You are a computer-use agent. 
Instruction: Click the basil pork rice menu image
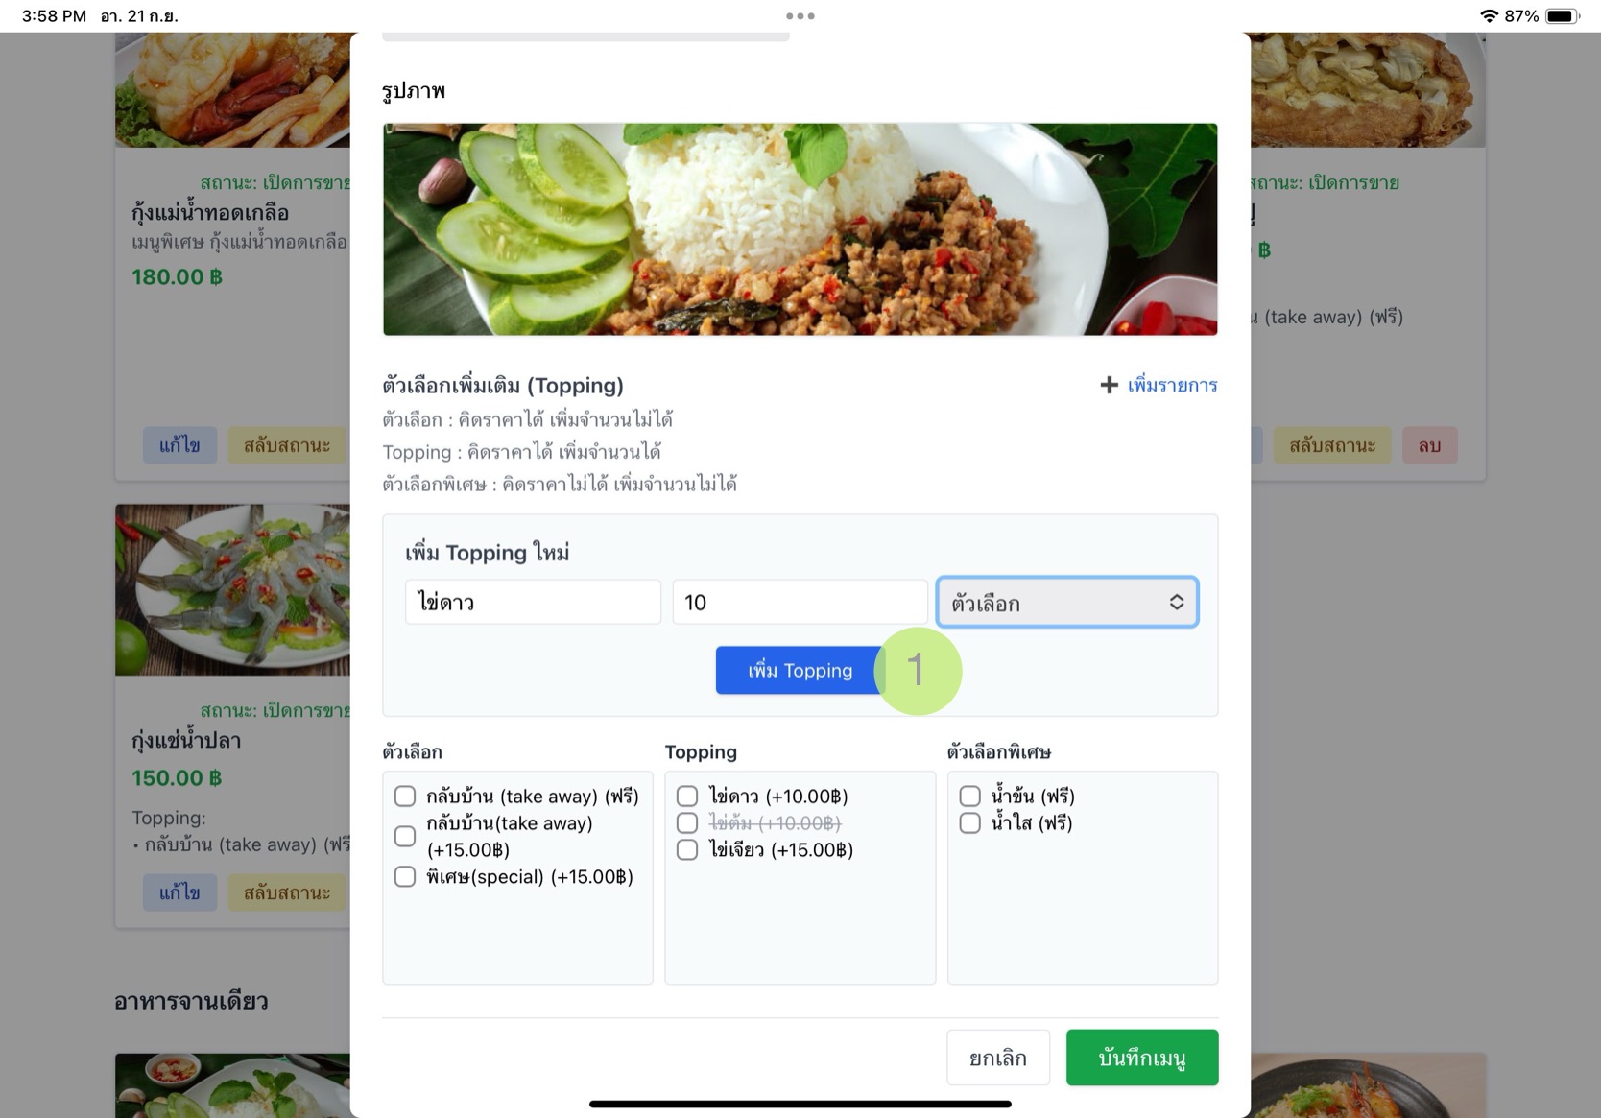(800, 229)
